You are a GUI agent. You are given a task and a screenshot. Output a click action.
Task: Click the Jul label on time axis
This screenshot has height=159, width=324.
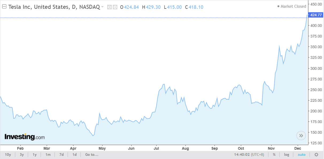tap(157, 148)
